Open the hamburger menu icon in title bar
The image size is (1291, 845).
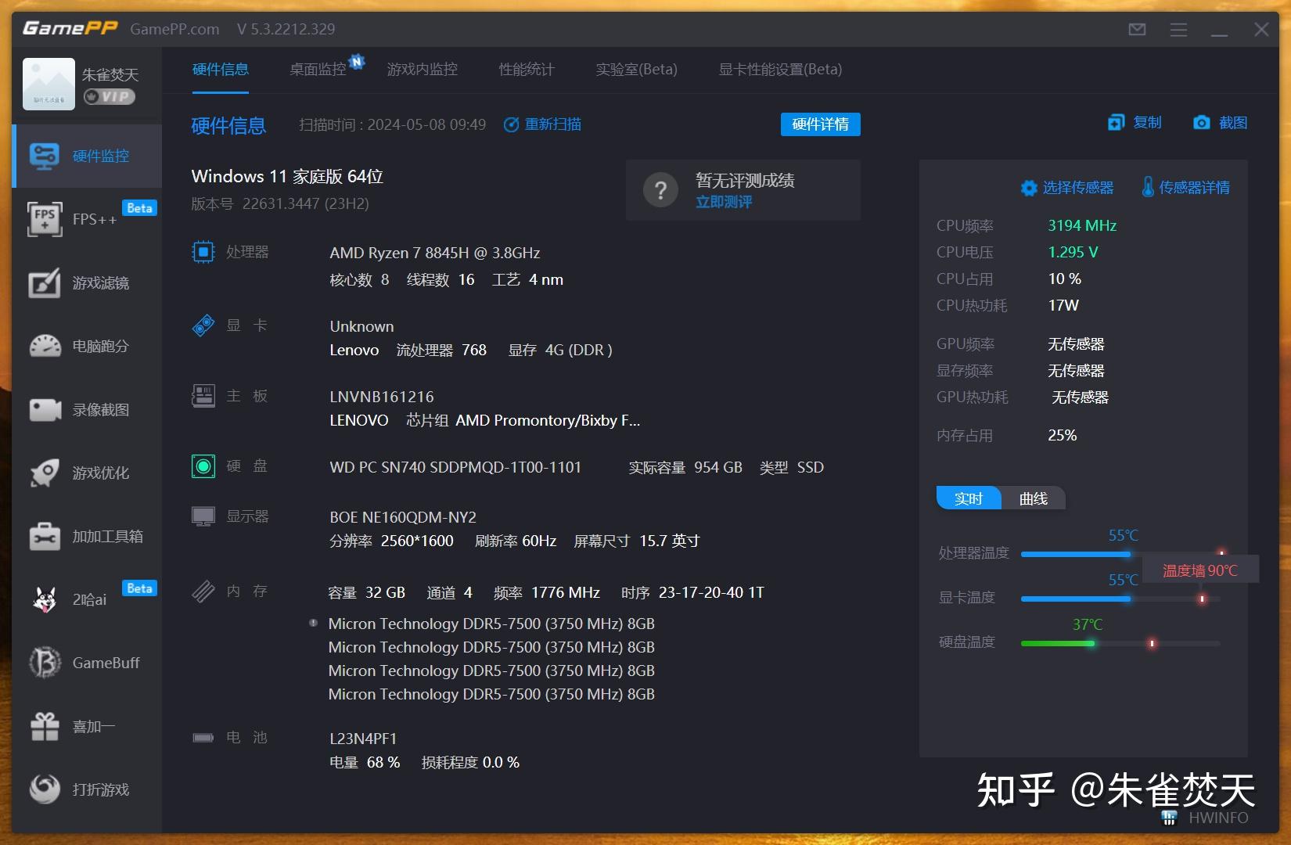[x=1178, y=30]
